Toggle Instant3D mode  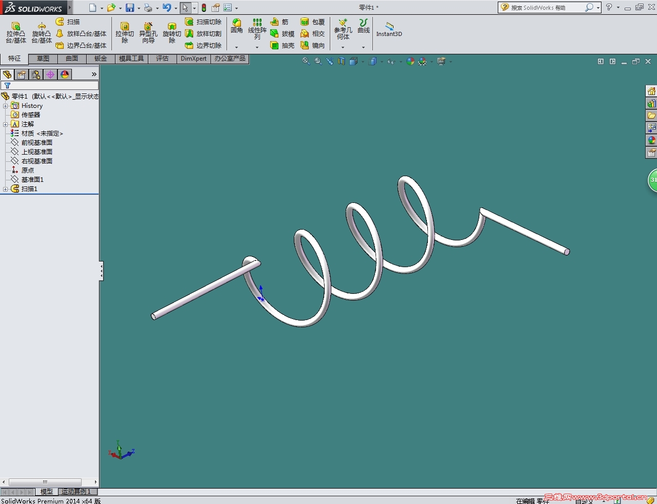pyautogui.click(x=389, y=30)
